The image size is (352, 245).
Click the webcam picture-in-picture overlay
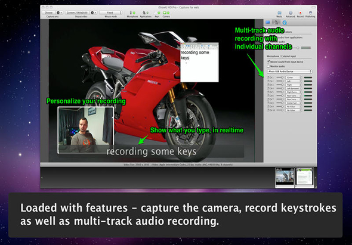(85, 130)
